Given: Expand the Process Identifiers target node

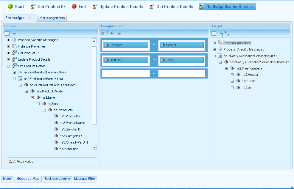Looking at the screenshot, I should (214, 43).
